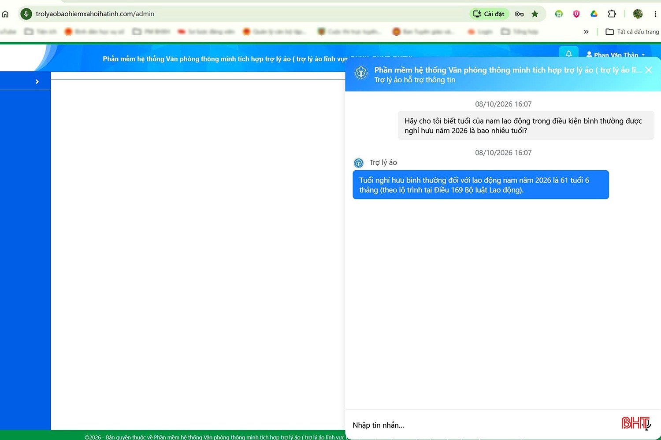661x440 pixels.
Task: Open the green circular extension icon
Action: (x=559, y=14)
